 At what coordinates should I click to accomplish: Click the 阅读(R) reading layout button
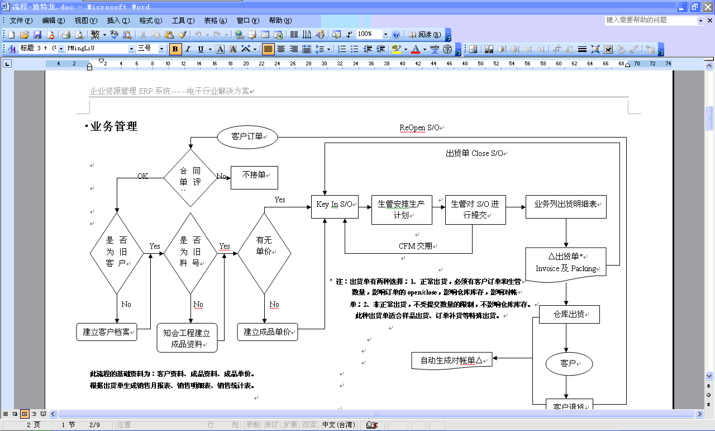click(425, 35)
